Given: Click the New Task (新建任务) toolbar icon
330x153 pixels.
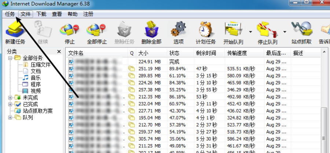Looking at the screenshot, I should (x=15, y=30).
